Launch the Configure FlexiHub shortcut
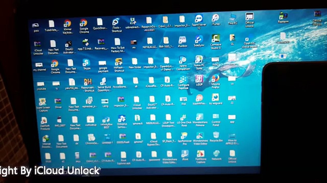The width and height of the screenshot is (327, 183). pos(183,83)
